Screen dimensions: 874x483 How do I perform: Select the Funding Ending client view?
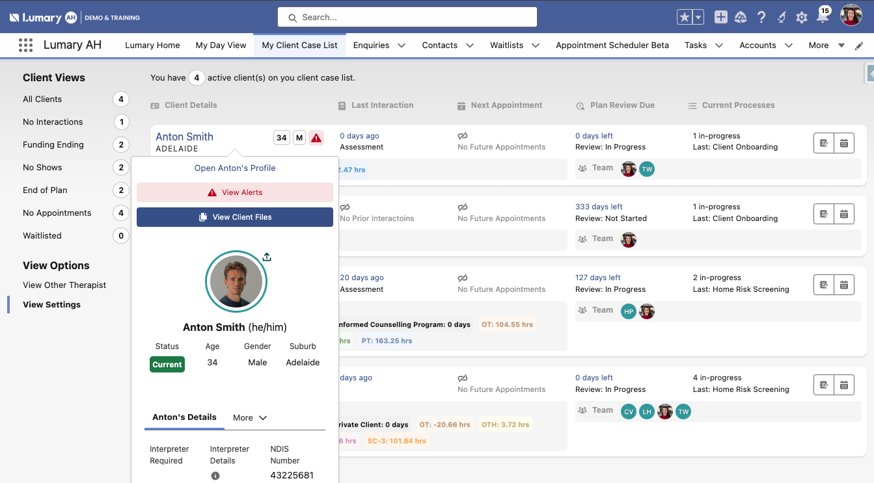coord(53,144)
